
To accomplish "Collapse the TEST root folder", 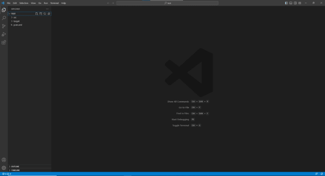I will 10,14.
